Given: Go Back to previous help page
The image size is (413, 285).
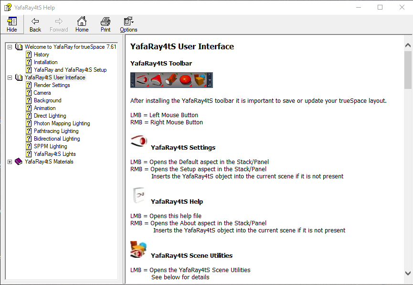Looking at the screenshot, I should pos(35,24).
